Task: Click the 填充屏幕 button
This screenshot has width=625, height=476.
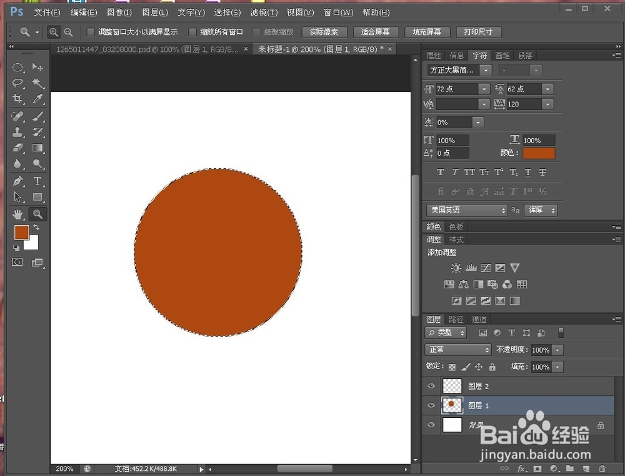Action: point(427,32)
